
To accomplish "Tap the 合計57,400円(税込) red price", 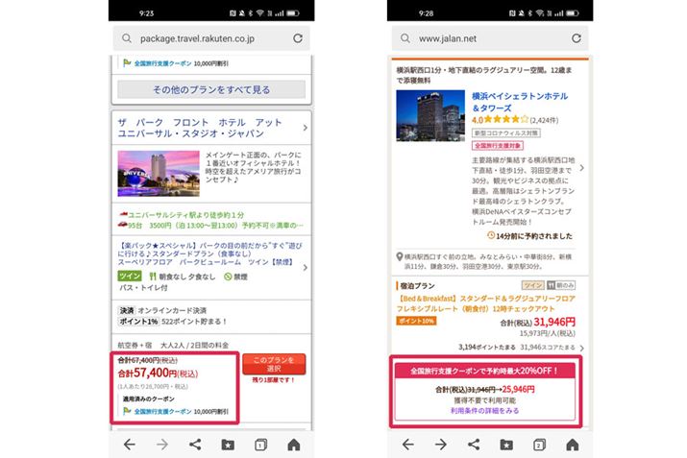I will click(x=158, y=374).
